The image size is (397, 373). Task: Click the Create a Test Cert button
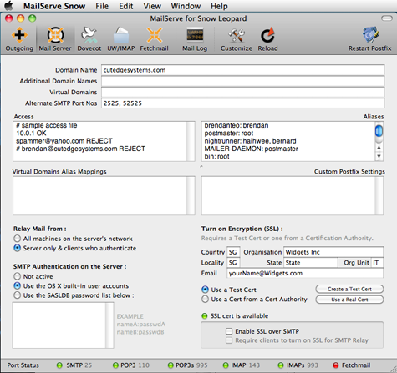tap(349, 289)
